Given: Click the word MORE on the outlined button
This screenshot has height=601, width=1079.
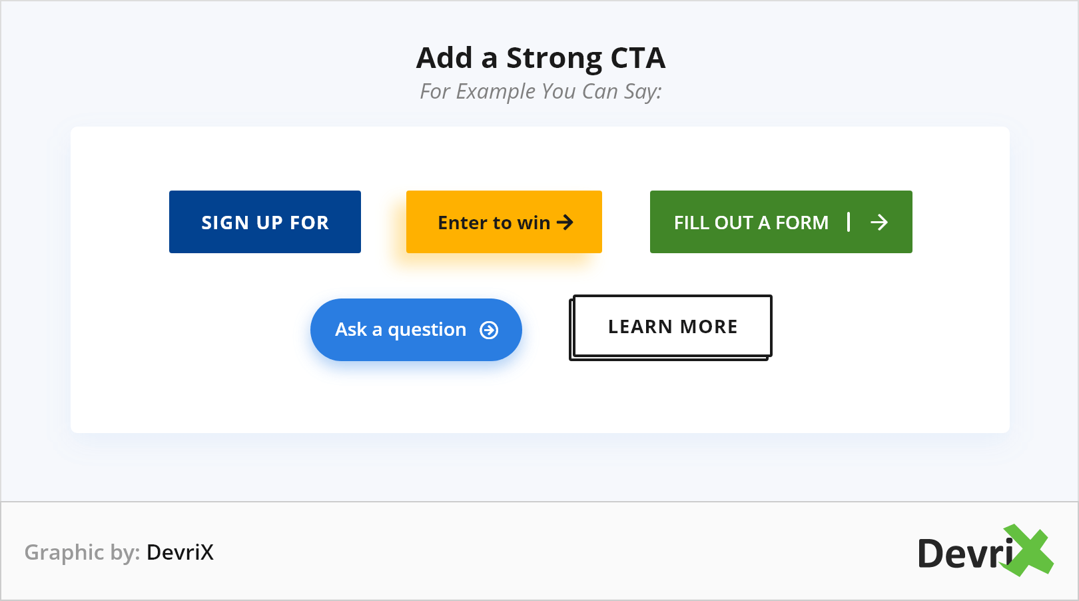Looking at the screenshot, I should (x=709, y=326).
